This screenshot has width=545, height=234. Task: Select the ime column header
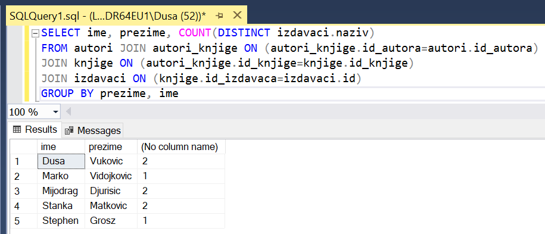[61, 147]
